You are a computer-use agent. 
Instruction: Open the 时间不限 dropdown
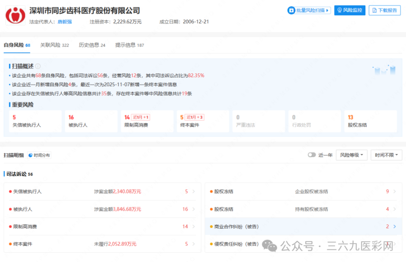coord(386,155)
